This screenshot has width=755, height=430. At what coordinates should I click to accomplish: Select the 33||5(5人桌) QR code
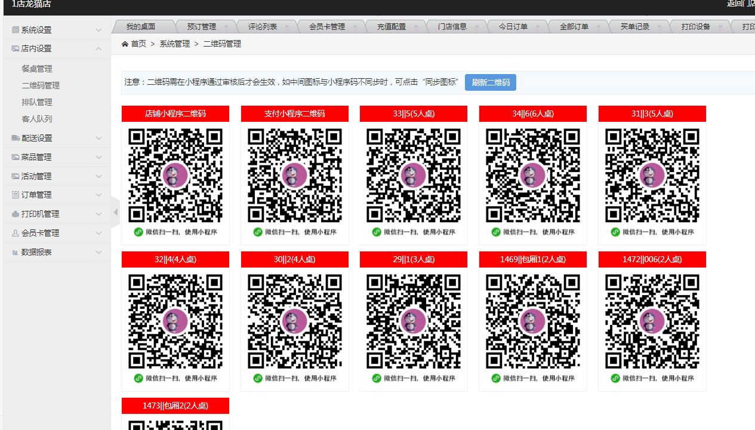point(414,176)
